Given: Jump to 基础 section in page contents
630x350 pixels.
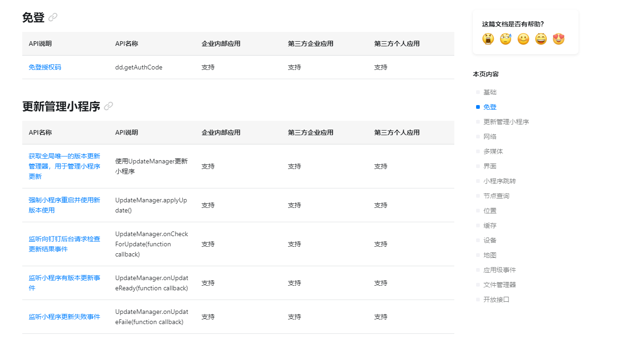Looking at the screenshot, I should tap(490, 92).
